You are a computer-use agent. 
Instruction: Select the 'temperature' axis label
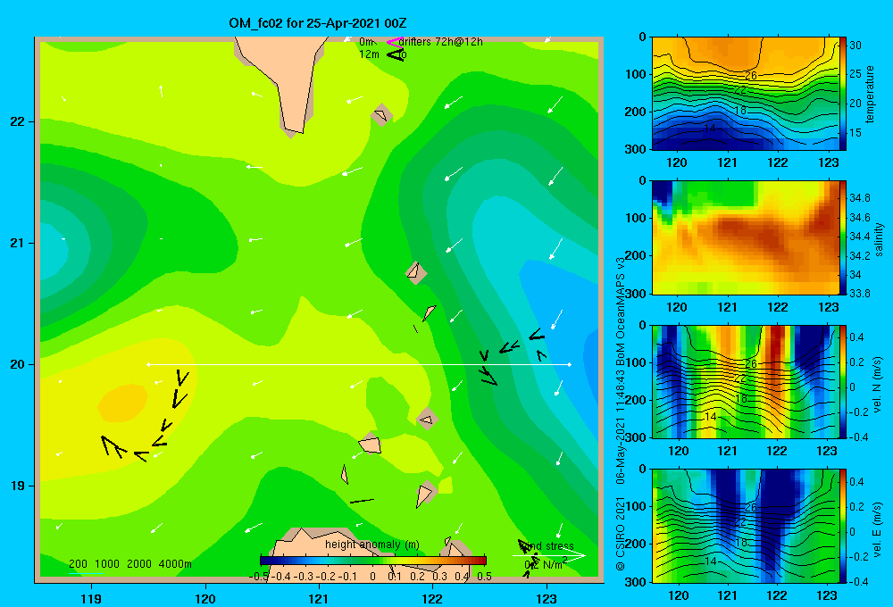click(x=870, y=94)
